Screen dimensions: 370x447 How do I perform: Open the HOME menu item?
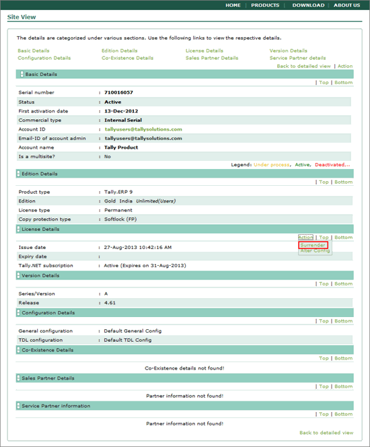(233, 5)
